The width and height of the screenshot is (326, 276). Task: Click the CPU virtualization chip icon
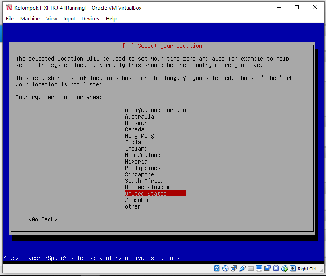click(276, 268)
